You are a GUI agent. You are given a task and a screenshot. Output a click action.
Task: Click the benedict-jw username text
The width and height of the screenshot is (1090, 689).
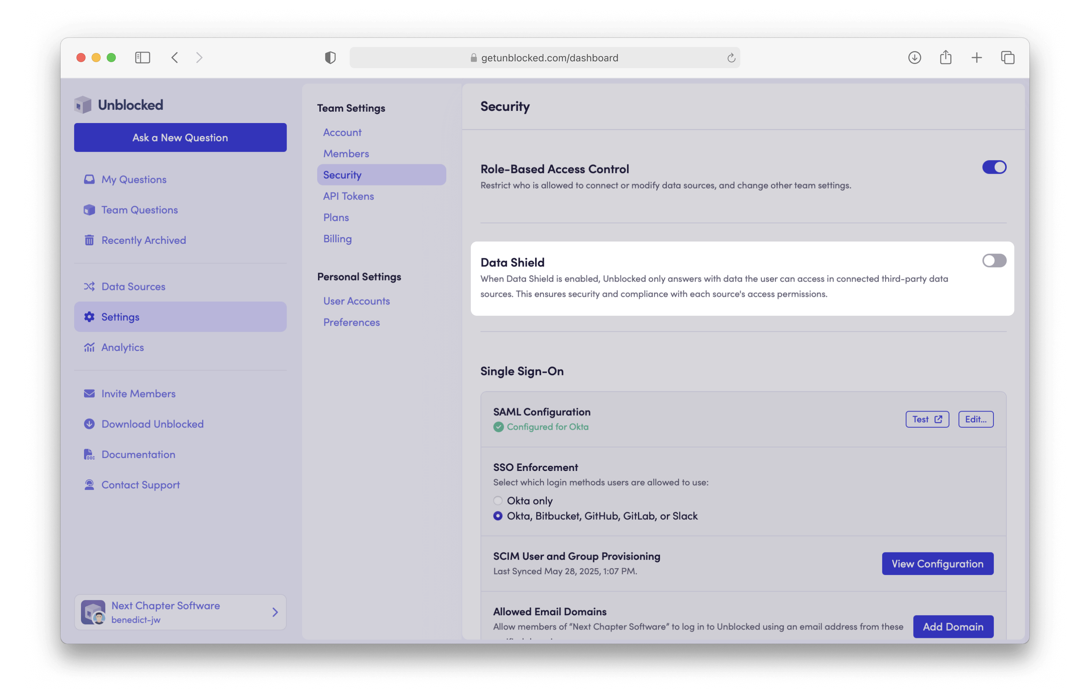point(136,620)
